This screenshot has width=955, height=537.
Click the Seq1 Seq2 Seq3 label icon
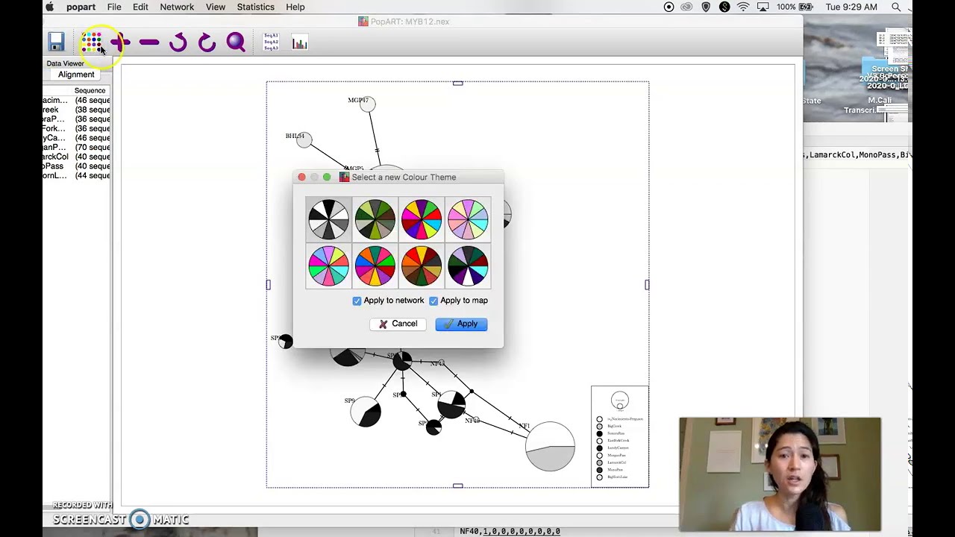coord(271,43)
